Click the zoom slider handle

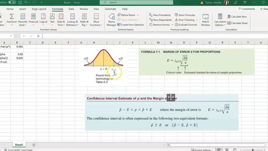click(x=253, y=150)
